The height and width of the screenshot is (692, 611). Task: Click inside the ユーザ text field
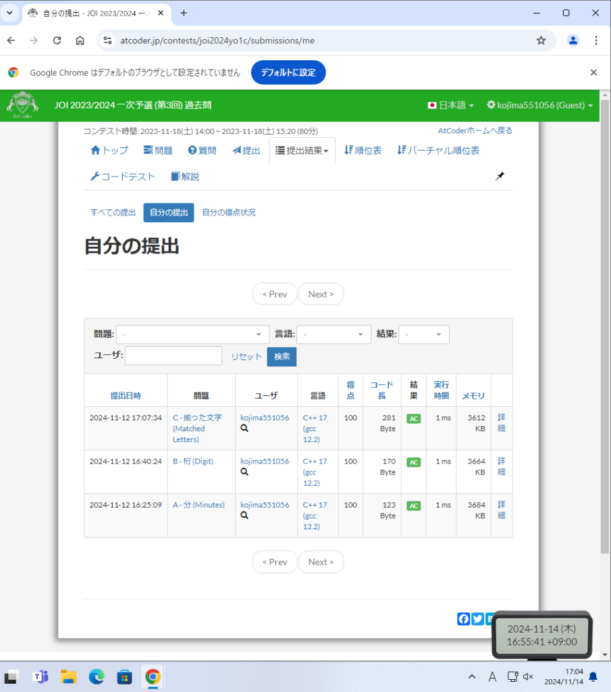[x=174, y=356]
